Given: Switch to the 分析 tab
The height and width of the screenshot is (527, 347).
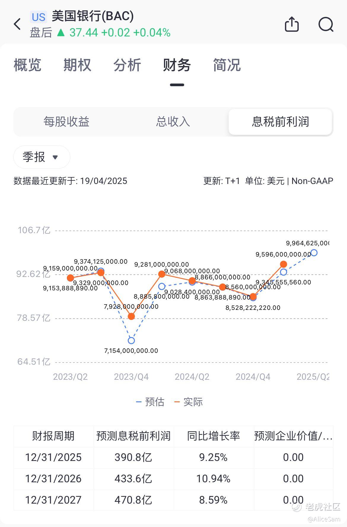Looking at the screenshot, I should point(127,65).
